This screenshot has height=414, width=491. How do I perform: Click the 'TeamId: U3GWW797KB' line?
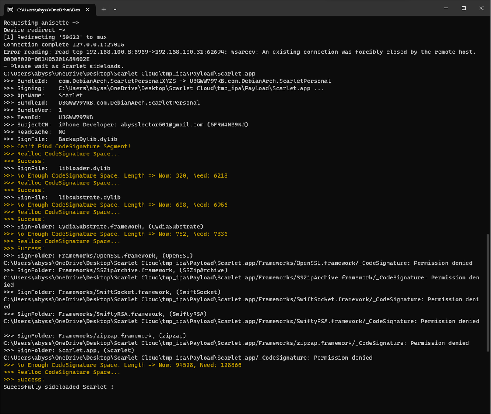48,117
